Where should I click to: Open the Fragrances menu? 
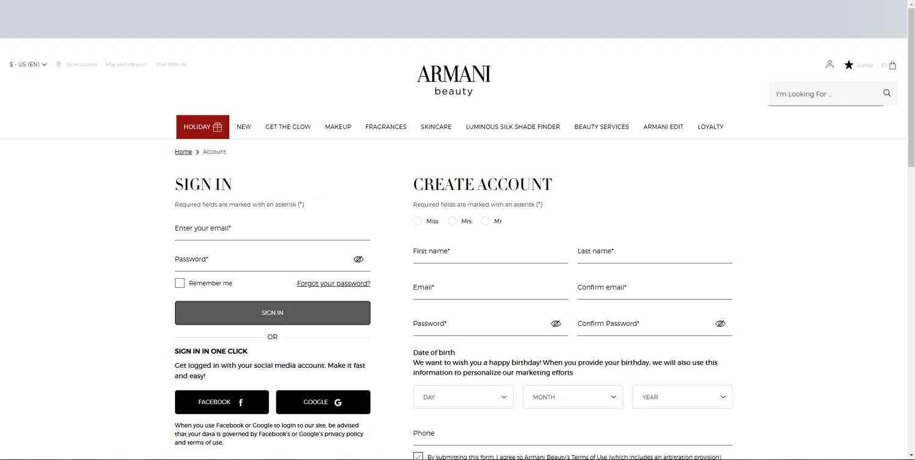[386, 127]
